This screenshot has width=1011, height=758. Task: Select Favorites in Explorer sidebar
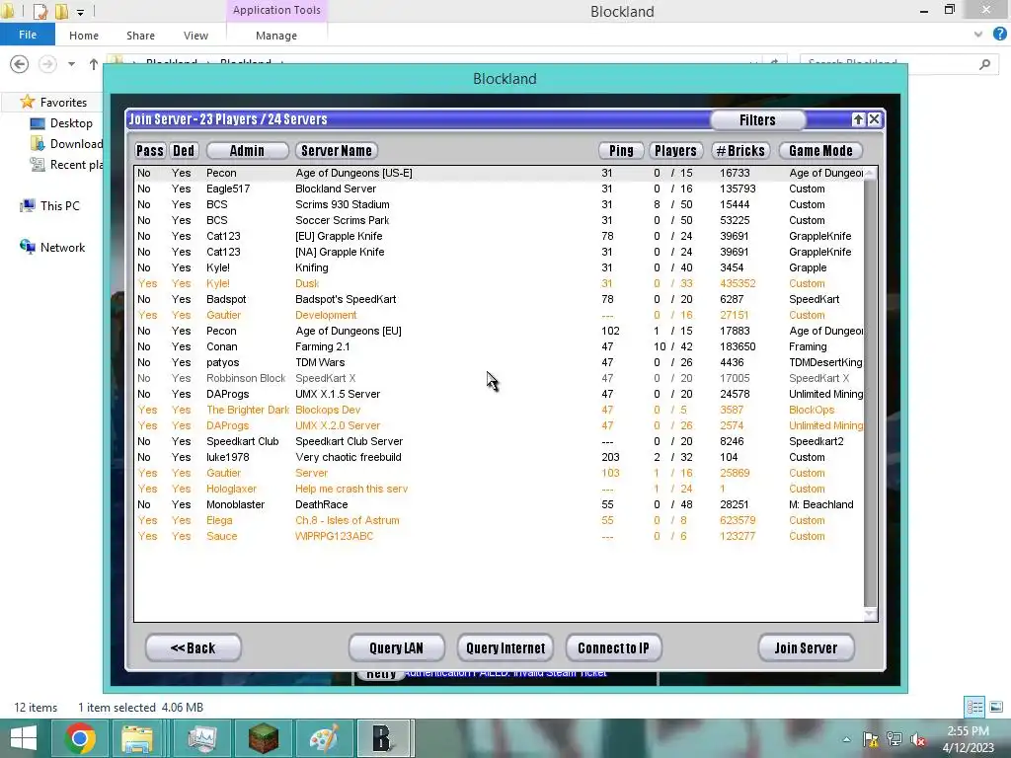coord(62,103)
